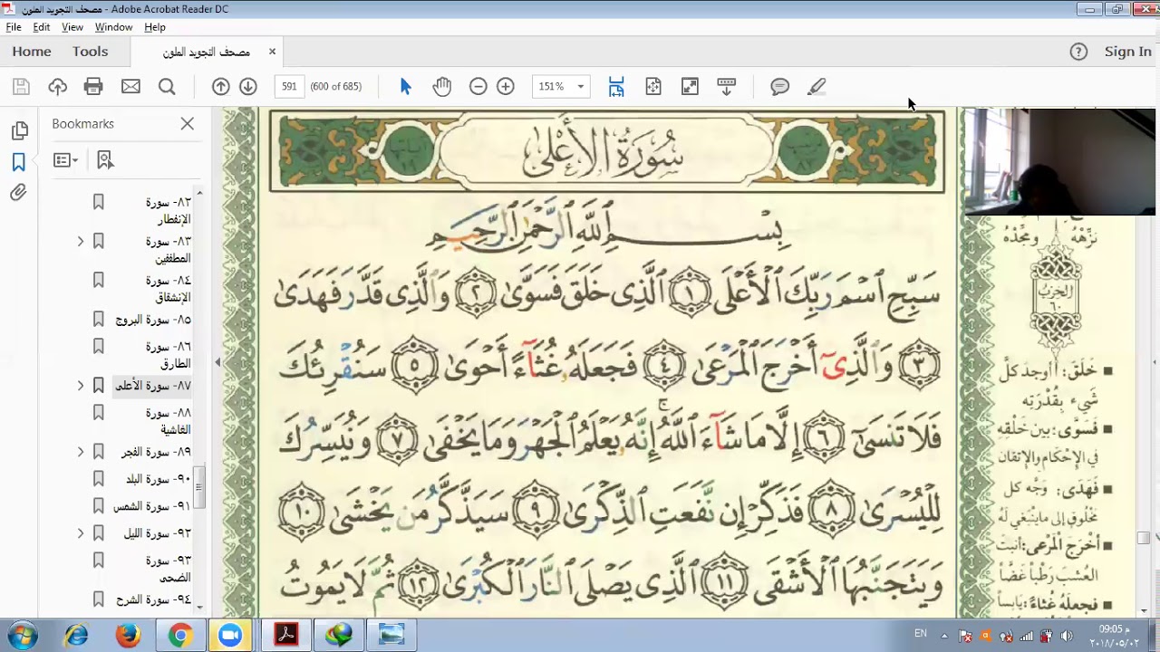Open bookmark ٩٠- سورة البلد
Viewport: 1160px width, 652px height.
(159, 479)
